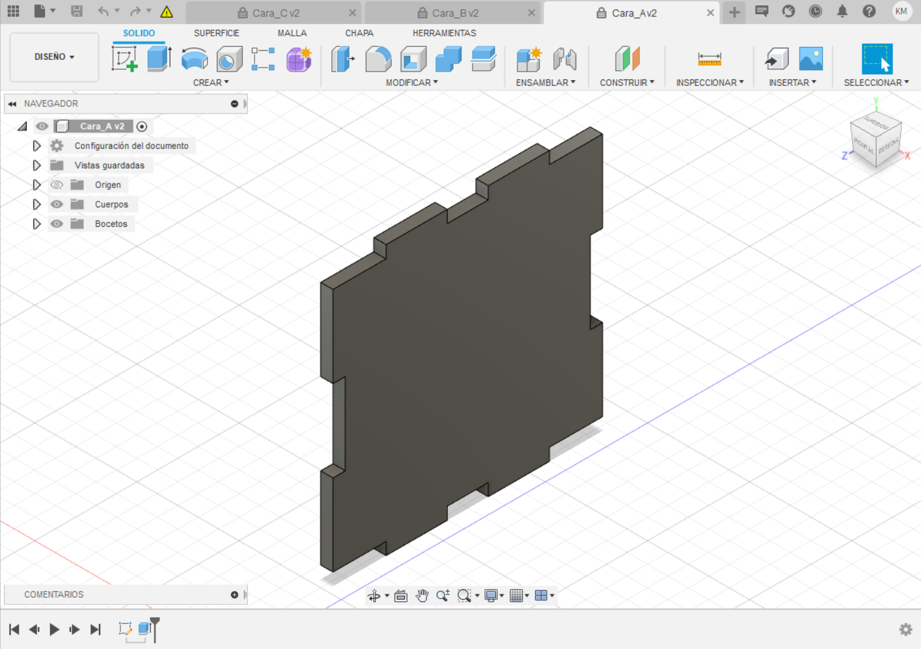
Task: Expand Vistas guardadas node
Action: (x=37, y=165)
